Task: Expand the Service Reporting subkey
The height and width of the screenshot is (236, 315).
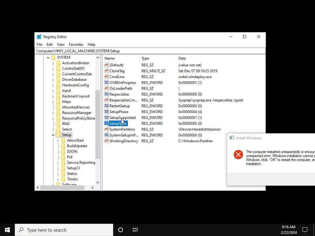Action: click(x=58, y=163)
